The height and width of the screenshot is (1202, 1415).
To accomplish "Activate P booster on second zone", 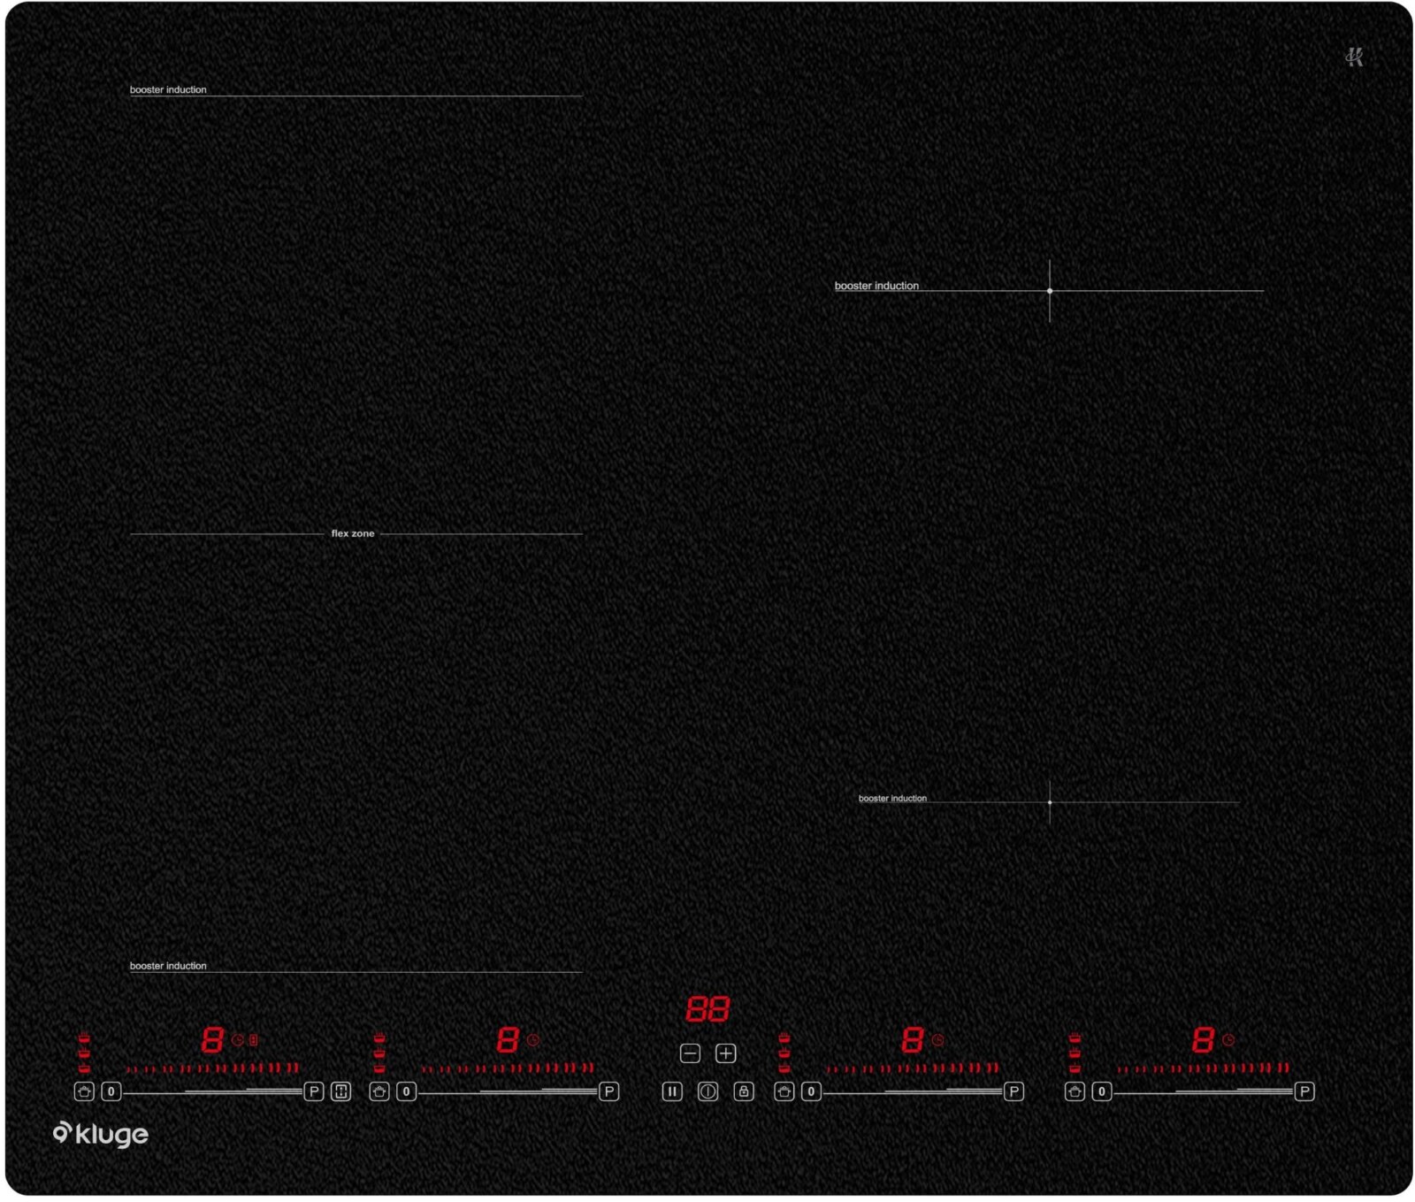I will [x=608, y=1091].
